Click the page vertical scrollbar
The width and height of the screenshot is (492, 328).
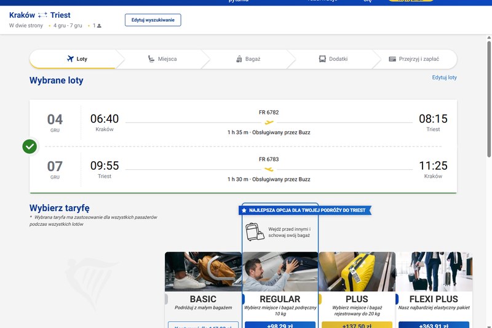tap(489, 99)
